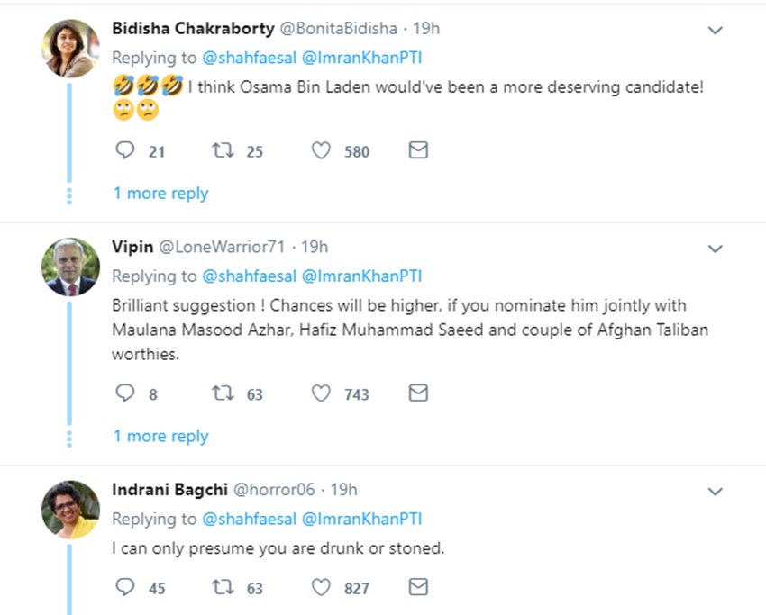Like Indrani Bagchi's tweet
Viewport: 766px width, 615px height.
(x=321, y=588)
